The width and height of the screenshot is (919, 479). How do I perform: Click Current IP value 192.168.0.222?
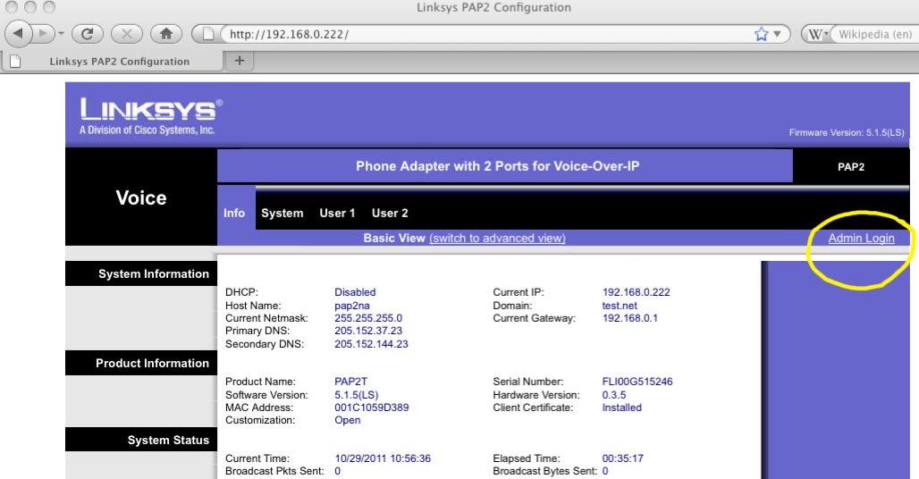pos(636,292)
